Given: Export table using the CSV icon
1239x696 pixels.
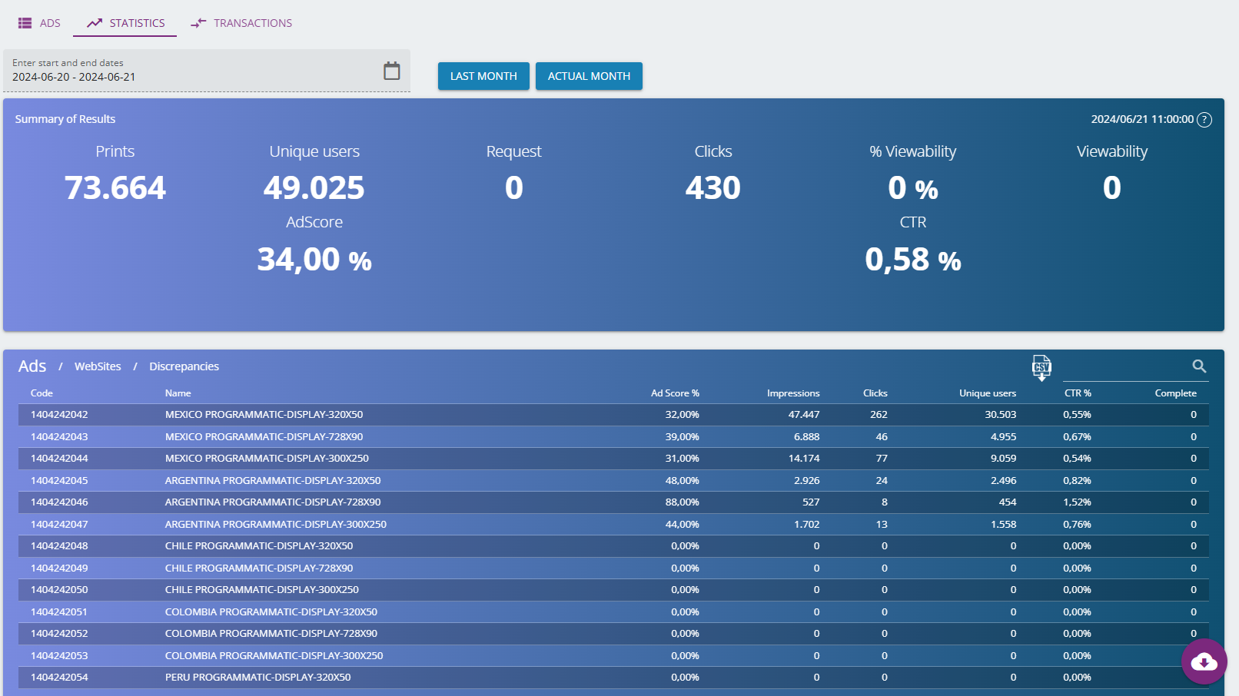Looking at the screenshot, I should pyautogui.click(x=1041, y=368).
